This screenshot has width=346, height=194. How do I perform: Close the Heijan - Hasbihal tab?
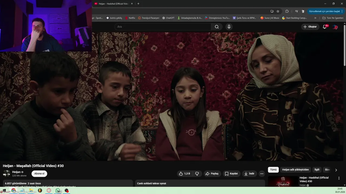(132, 4)
